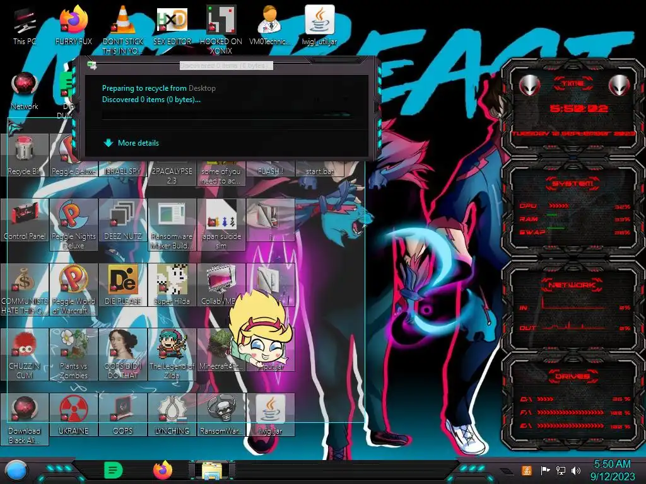Open the Control Panel desktop icon
Viewport: 646px width, 484px height.
(25, 220)
